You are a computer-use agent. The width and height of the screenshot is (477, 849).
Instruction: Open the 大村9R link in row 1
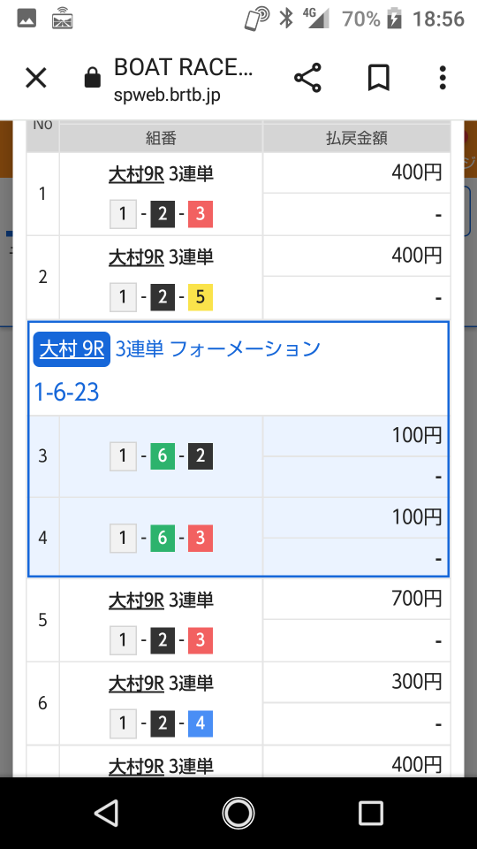click(136, 174)
